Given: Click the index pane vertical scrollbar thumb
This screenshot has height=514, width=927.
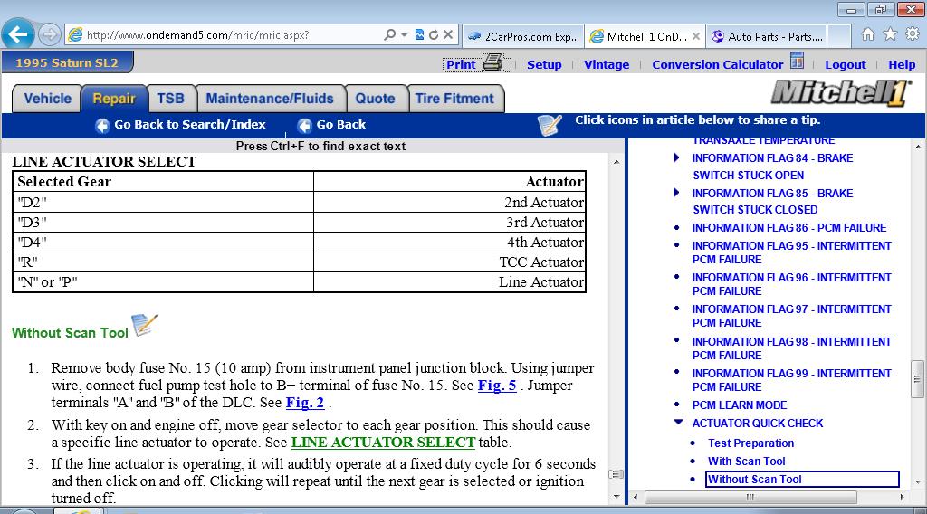Looking at the screenshot, I should tap(917, 378).
